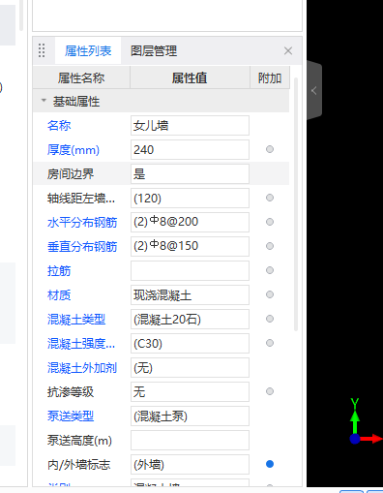Viewport: 383px width, 493px height.
Task: Collapse the 基础属性 group
Action: 44,101
